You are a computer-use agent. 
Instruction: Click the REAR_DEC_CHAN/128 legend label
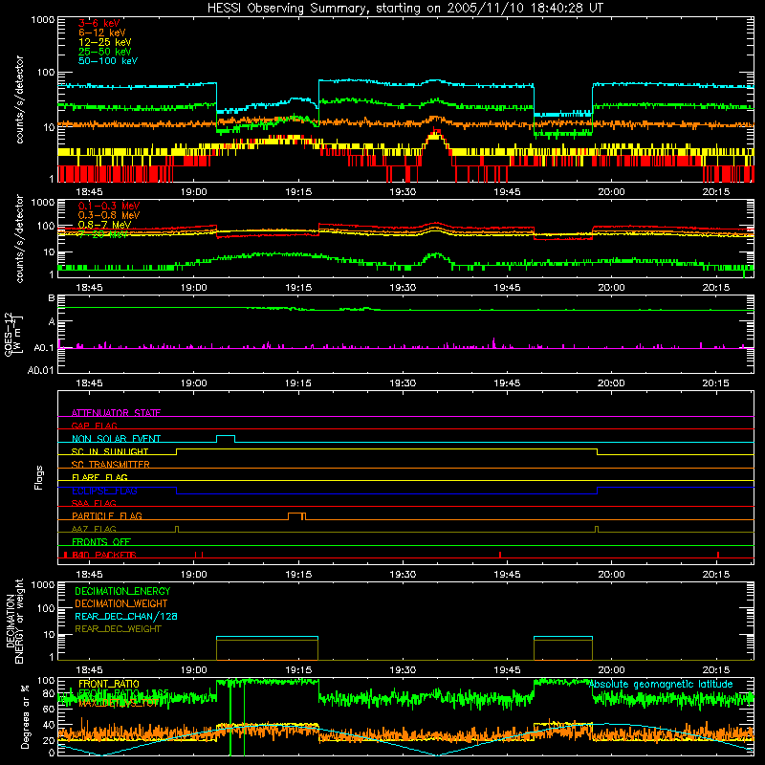(x=126, y=617)
